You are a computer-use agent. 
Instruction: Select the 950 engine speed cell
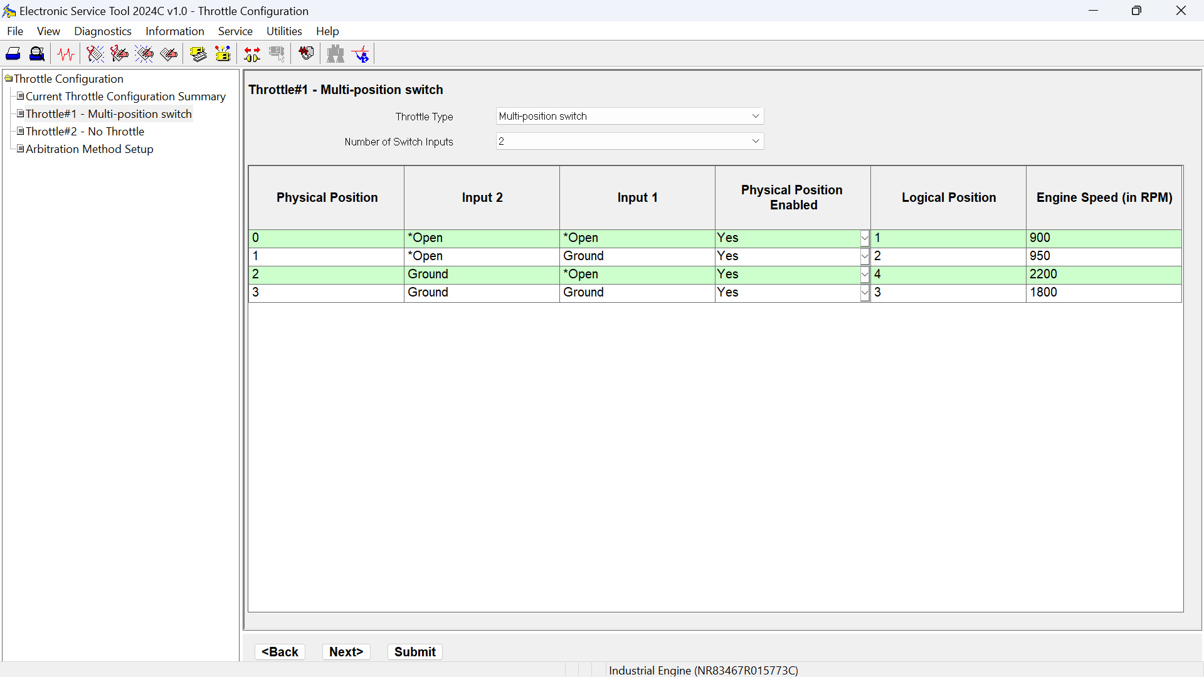click(1104, 256)
